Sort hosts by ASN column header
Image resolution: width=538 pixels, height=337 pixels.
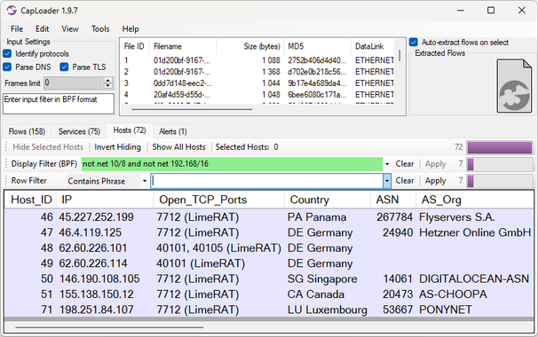393,200
